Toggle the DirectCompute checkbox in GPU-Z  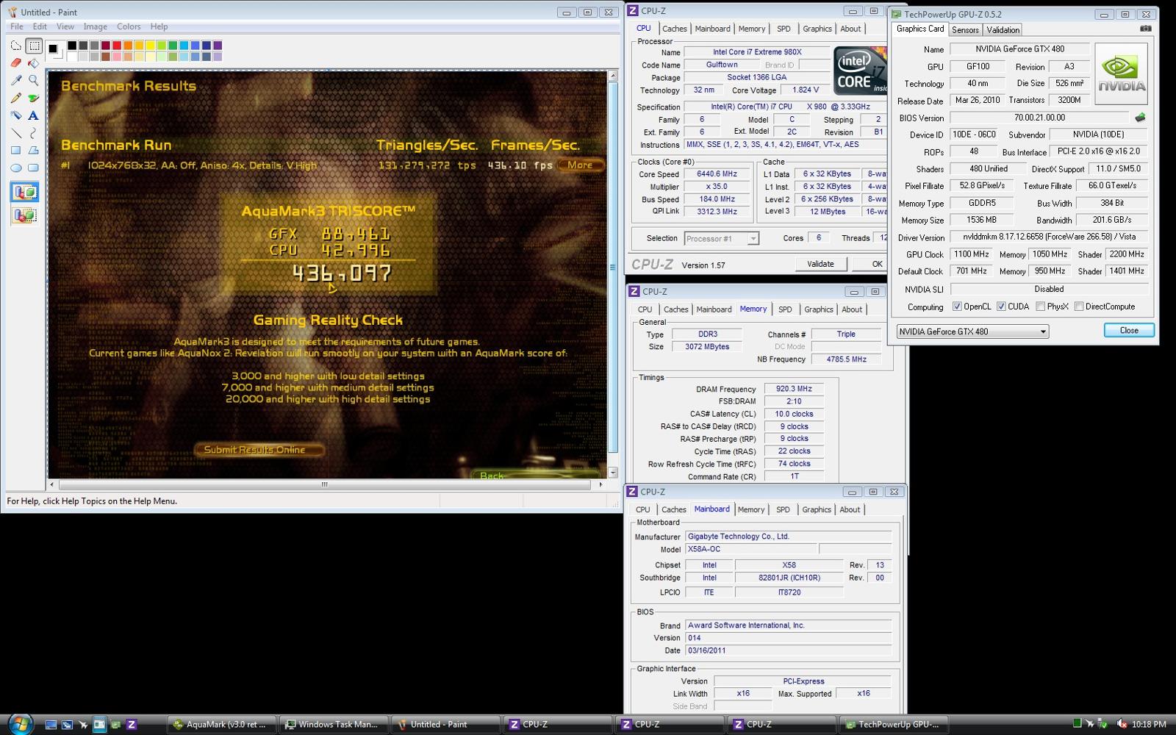click(x=1079, y=306)
